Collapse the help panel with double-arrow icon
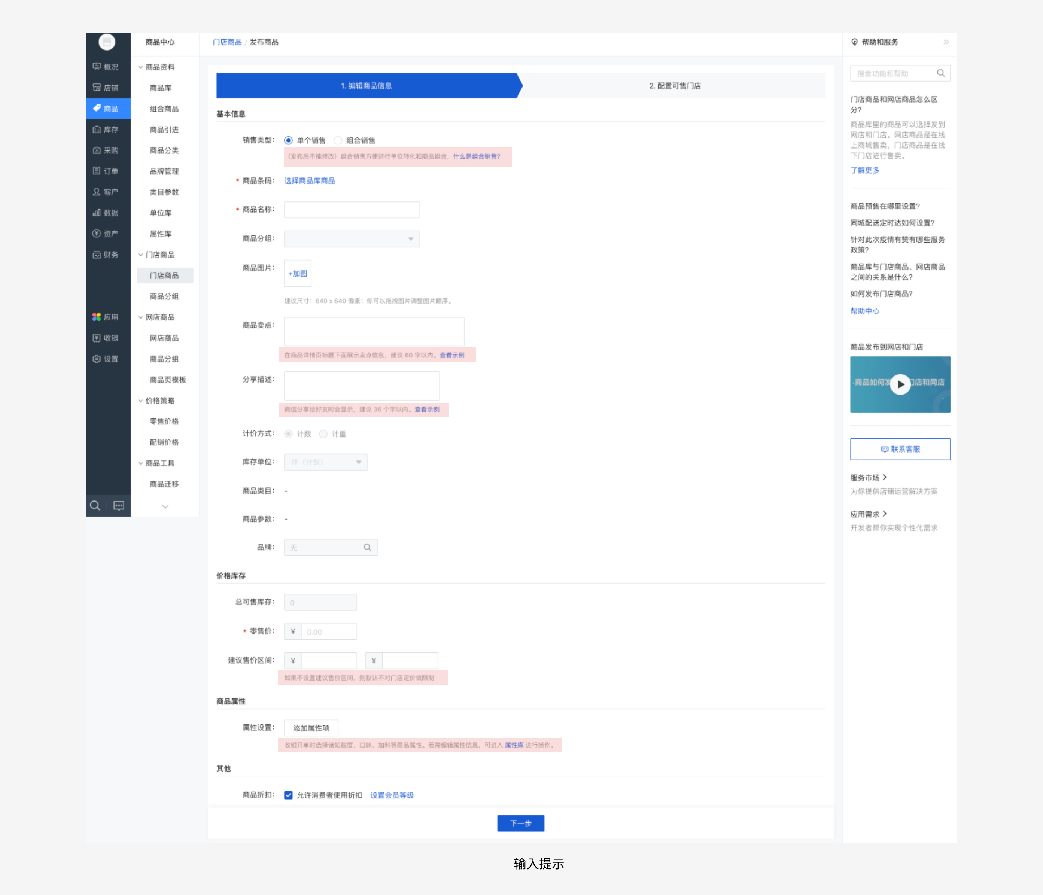This screenshot has height=895, width=1043. click(946, 42)
